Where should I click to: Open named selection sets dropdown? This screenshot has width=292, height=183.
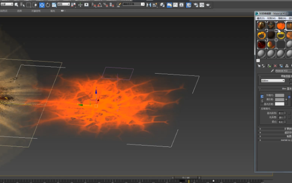[x=134, y=4]
